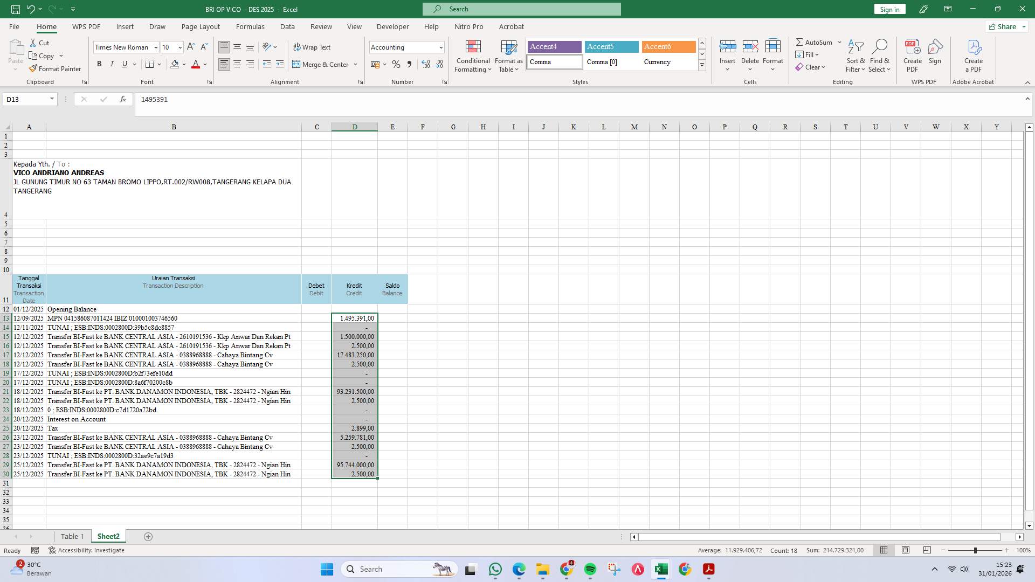This screenshot has height=582, width=1035.
Task: Open the font color picker
Action: [205, 64]
